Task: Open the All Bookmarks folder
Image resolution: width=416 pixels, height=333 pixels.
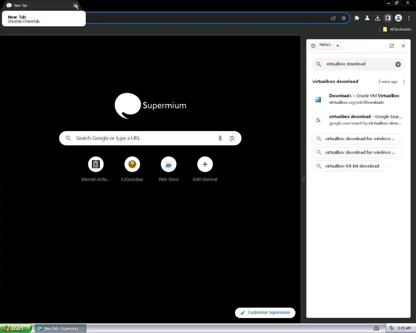Action: [x=397, y=29]
